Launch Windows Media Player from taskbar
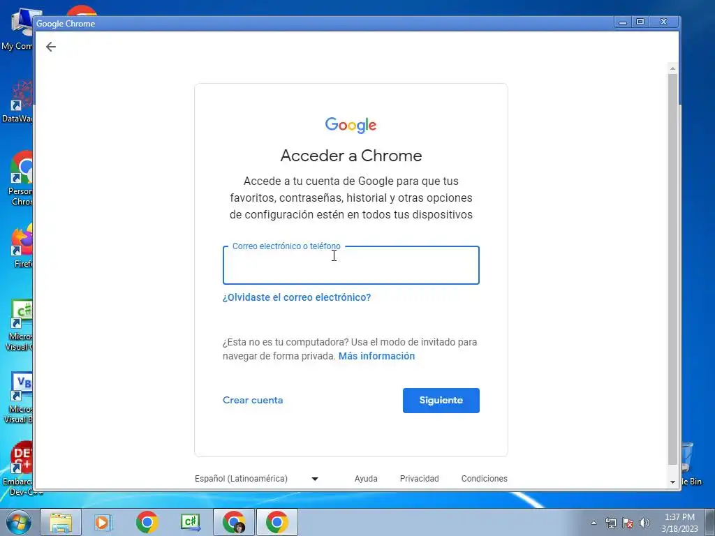The height and width of the screenshot is (536, 715). click(103, 522)
